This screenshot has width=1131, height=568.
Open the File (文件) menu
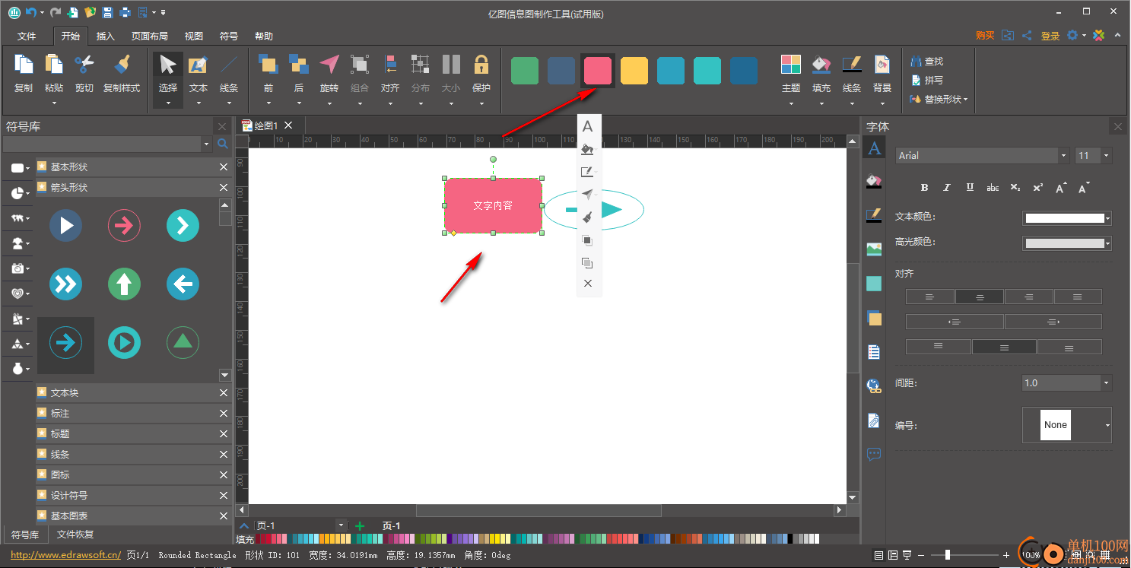(x=27, y=36)
